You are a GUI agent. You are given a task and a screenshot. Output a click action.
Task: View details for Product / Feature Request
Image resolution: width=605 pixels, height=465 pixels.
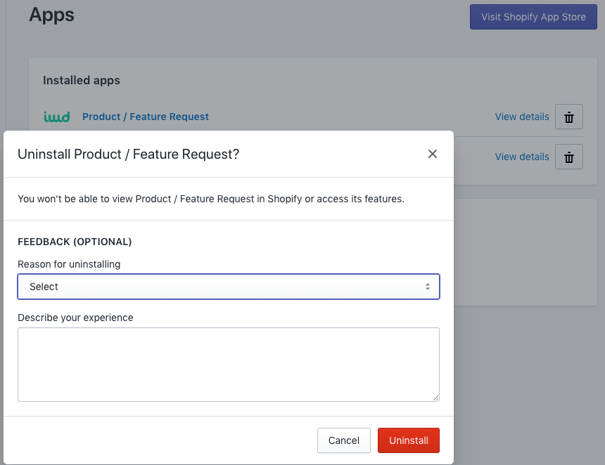[x=522, y=117]
